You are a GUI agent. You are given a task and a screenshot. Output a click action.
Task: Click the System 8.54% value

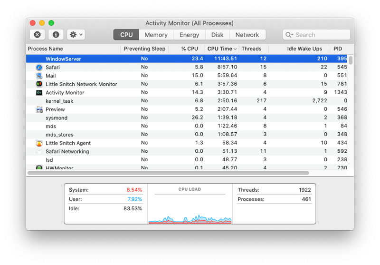(134, 190)
